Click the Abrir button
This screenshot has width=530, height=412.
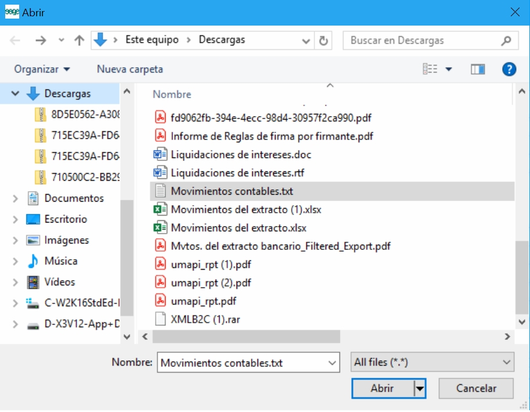point(382,389)
